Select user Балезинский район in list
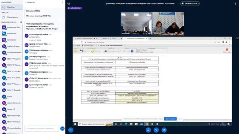Viewport: 239px width, 134px height. [12, 52]
